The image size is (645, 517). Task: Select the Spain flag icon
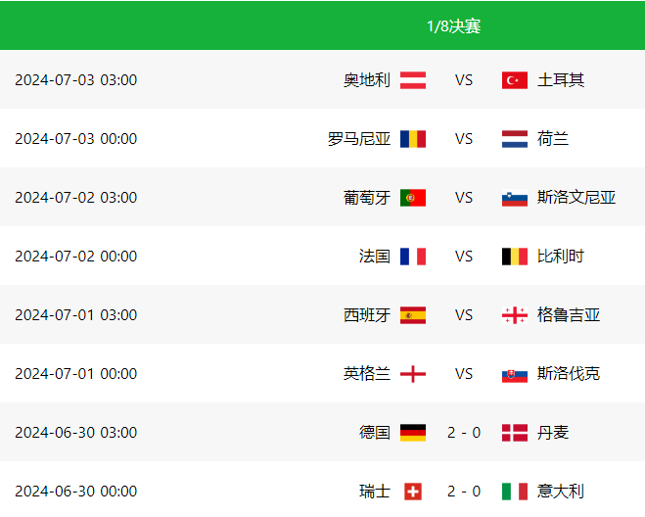tap(413, 315)
